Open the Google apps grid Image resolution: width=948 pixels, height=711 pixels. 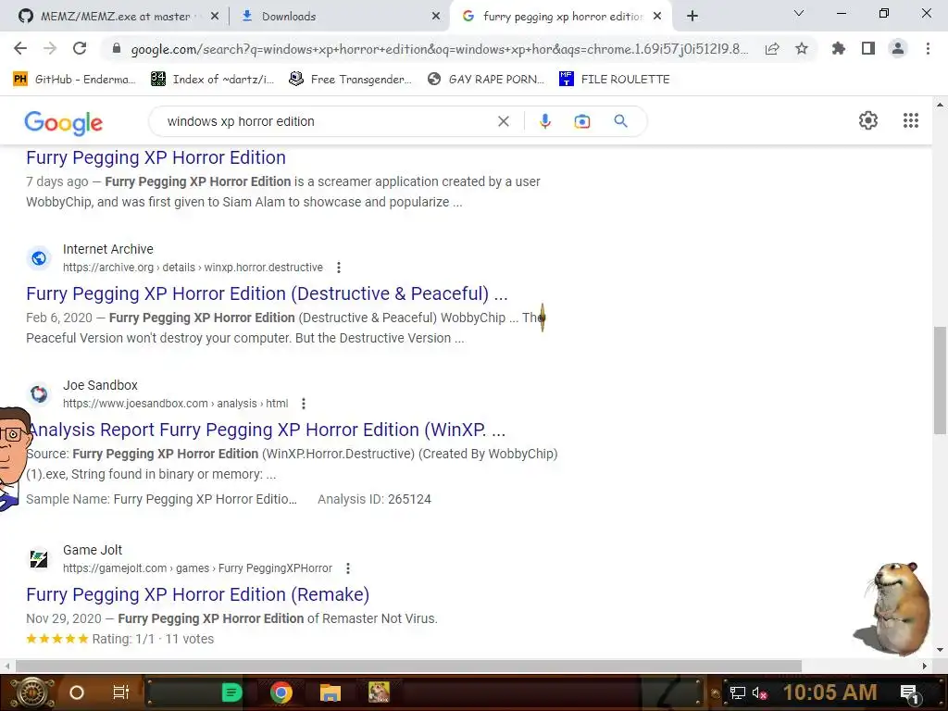click(x=911, y=120)
